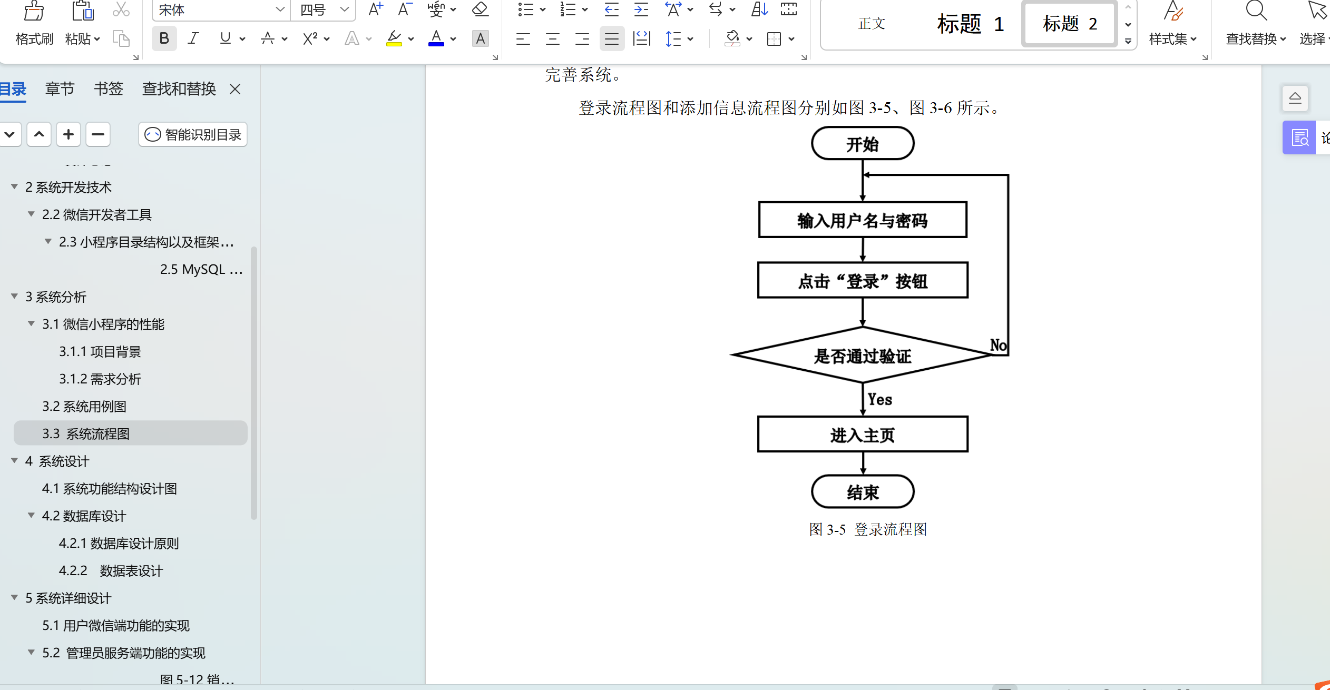Click the decrease indent icon
This screenshot has height=690, width=1330.
[611, 9]
